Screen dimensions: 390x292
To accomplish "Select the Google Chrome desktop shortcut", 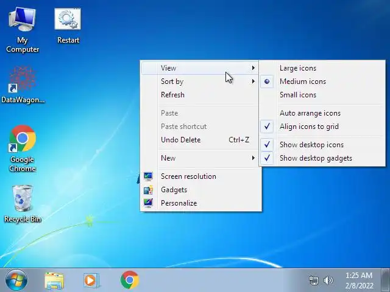I will click(x=23, y=148).
